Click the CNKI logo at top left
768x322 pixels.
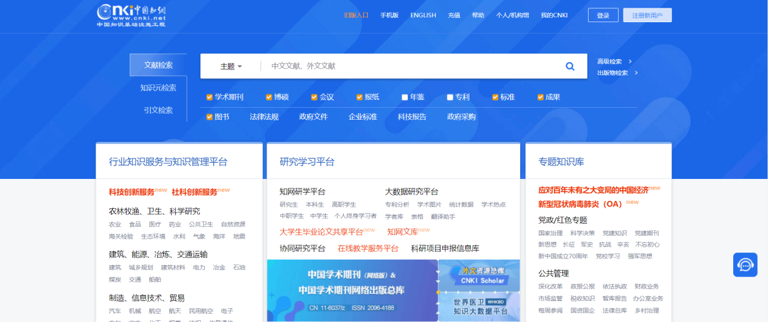(131, 15)
